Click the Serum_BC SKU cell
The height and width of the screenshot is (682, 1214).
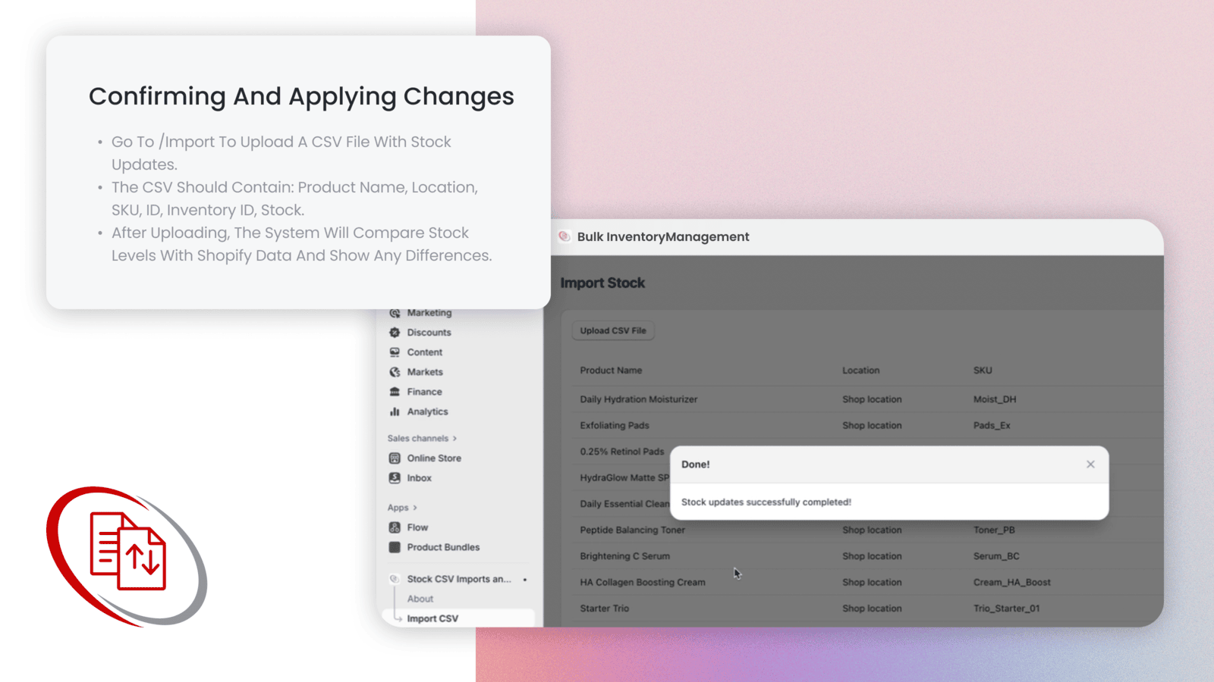coord(996,556)
